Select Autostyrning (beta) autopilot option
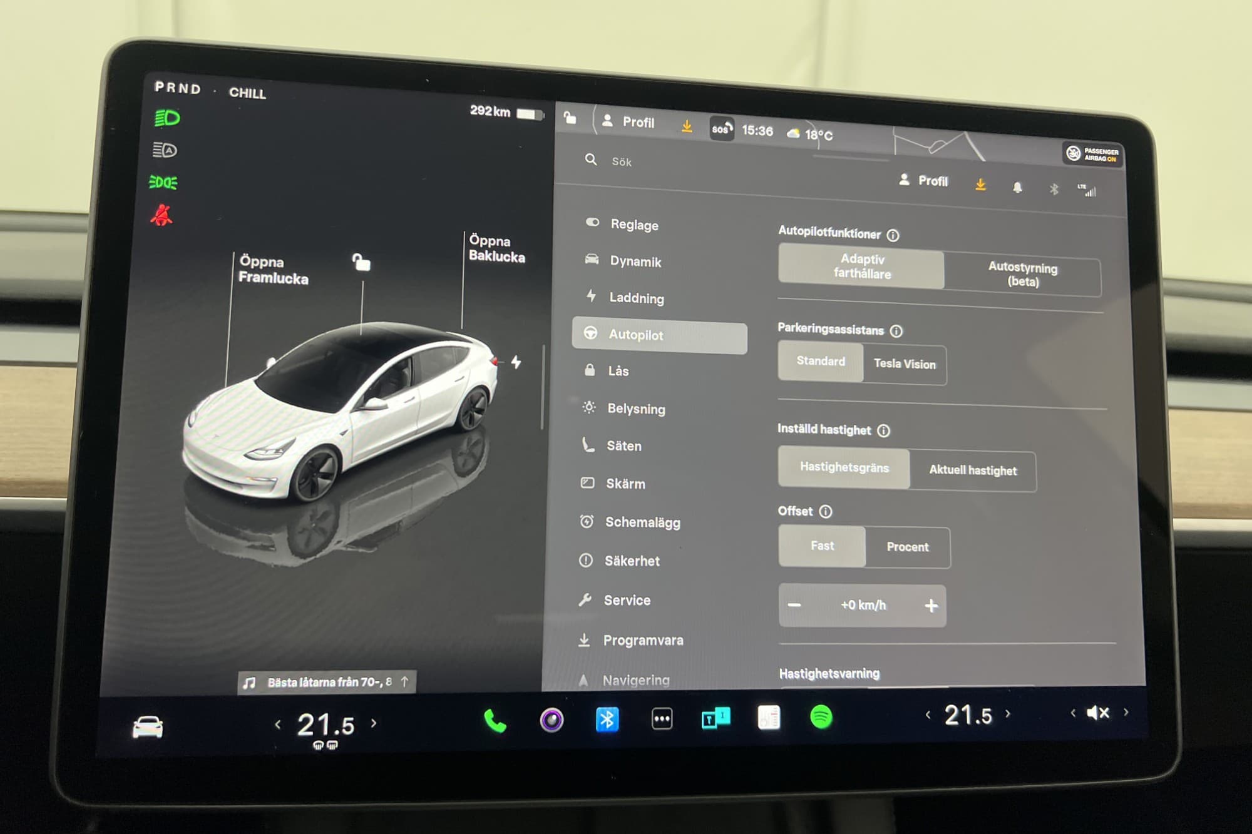The height and width of the screenshot is (834, 1252). [1022, 275]
